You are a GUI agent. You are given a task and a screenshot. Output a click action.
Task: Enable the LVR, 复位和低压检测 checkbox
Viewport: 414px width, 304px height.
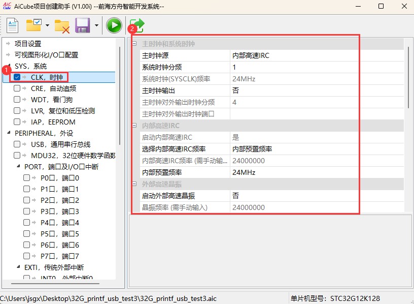pos(17,110)
